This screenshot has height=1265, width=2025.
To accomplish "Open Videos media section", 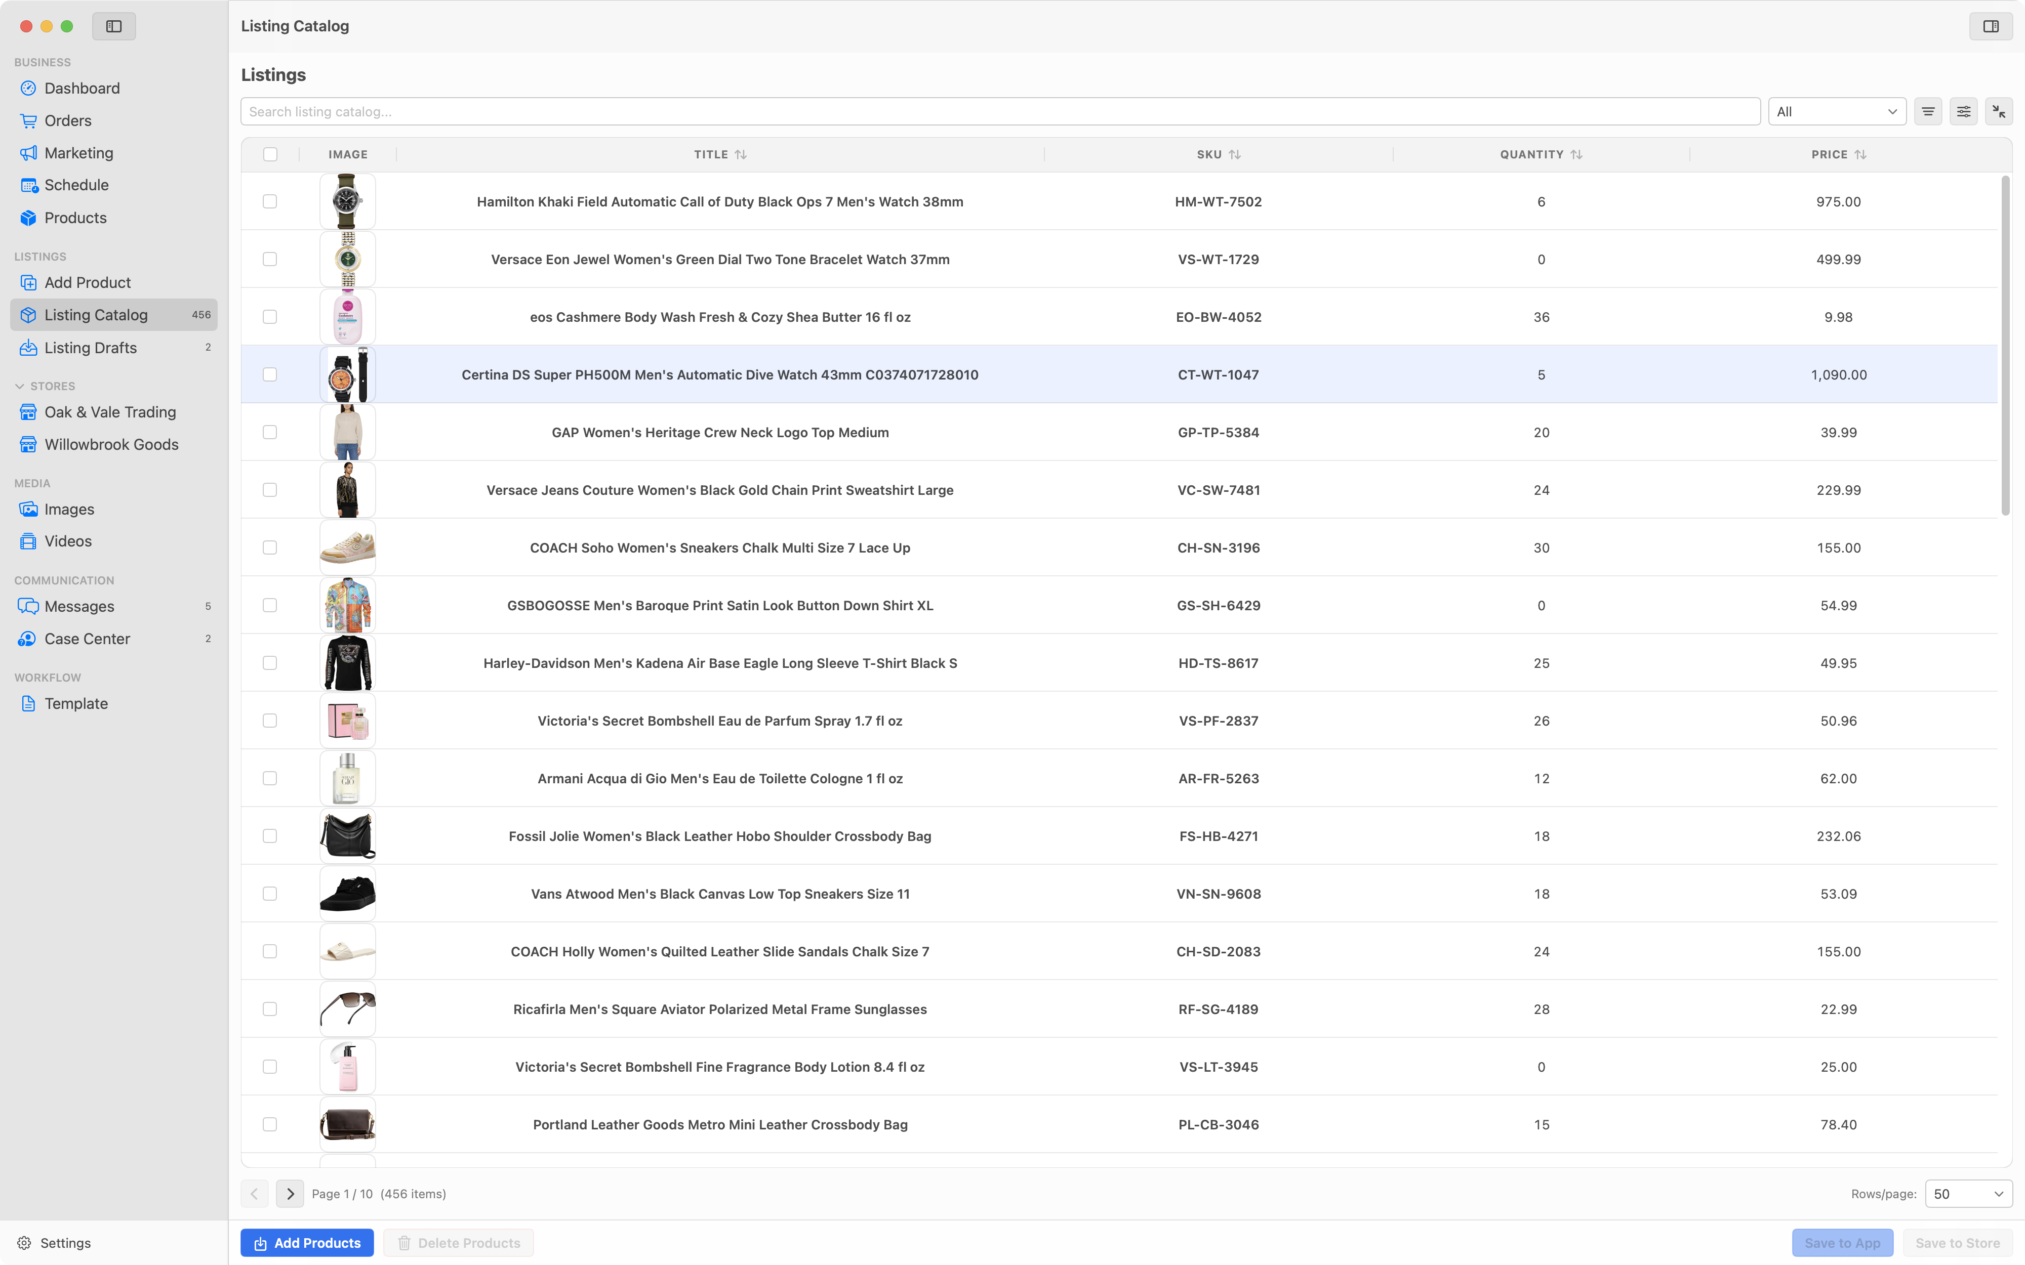I will pyautogui.click(x=114, y=541).
